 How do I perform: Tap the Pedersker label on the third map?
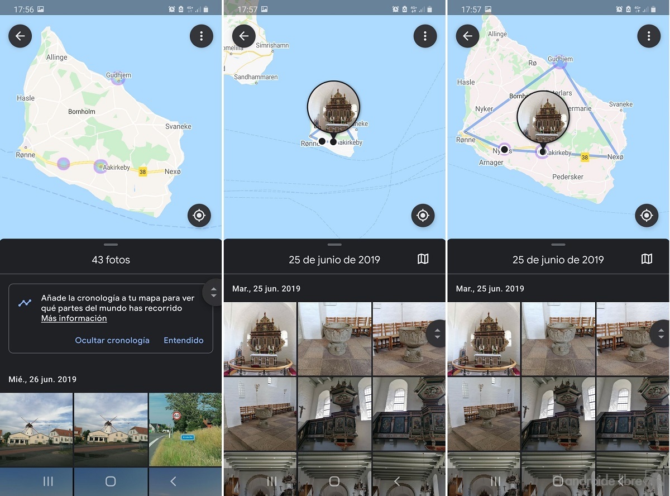[567, 177]
